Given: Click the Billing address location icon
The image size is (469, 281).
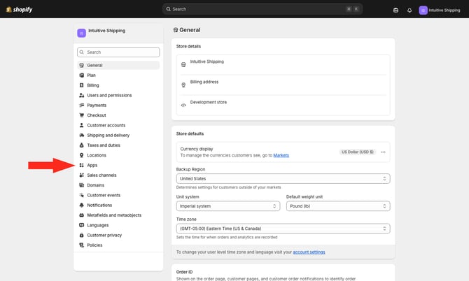Looking at the screenshot, I should pyautogui.click(x=183, y=85).
